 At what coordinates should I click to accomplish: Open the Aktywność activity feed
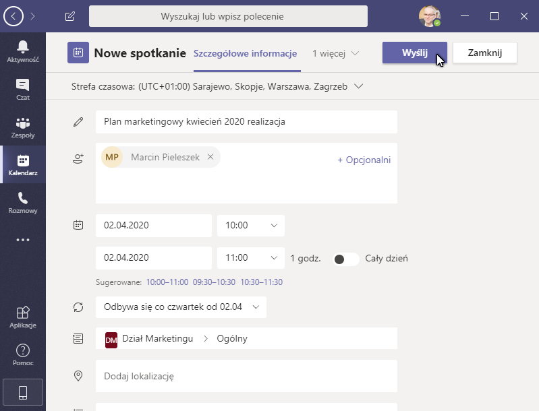pos(23,51)
